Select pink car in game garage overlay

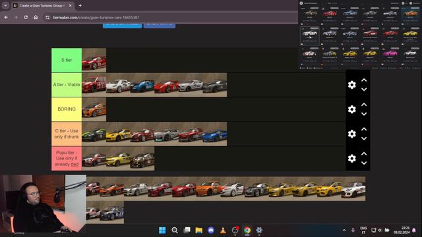pyautogui.click(x=390, y=53)
